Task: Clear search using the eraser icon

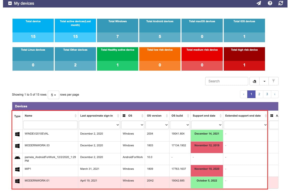Action: point(254,81)
